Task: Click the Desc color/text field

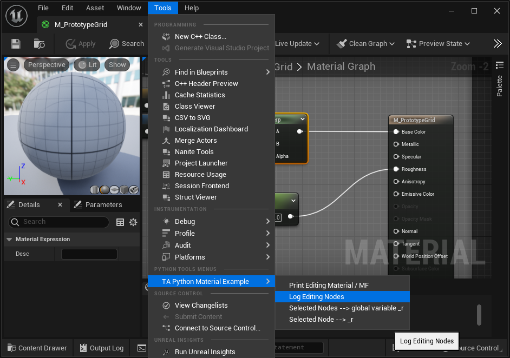Action: [x=89, y=254]
